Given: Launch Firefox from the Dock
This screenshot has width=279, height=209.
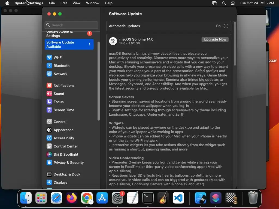Looking at the screenshot, I should tap(72, 198).
